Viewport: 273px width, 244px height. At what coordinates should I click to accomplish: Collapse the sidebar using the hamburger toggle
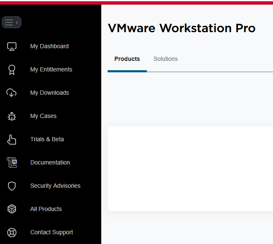coord(11,22)
